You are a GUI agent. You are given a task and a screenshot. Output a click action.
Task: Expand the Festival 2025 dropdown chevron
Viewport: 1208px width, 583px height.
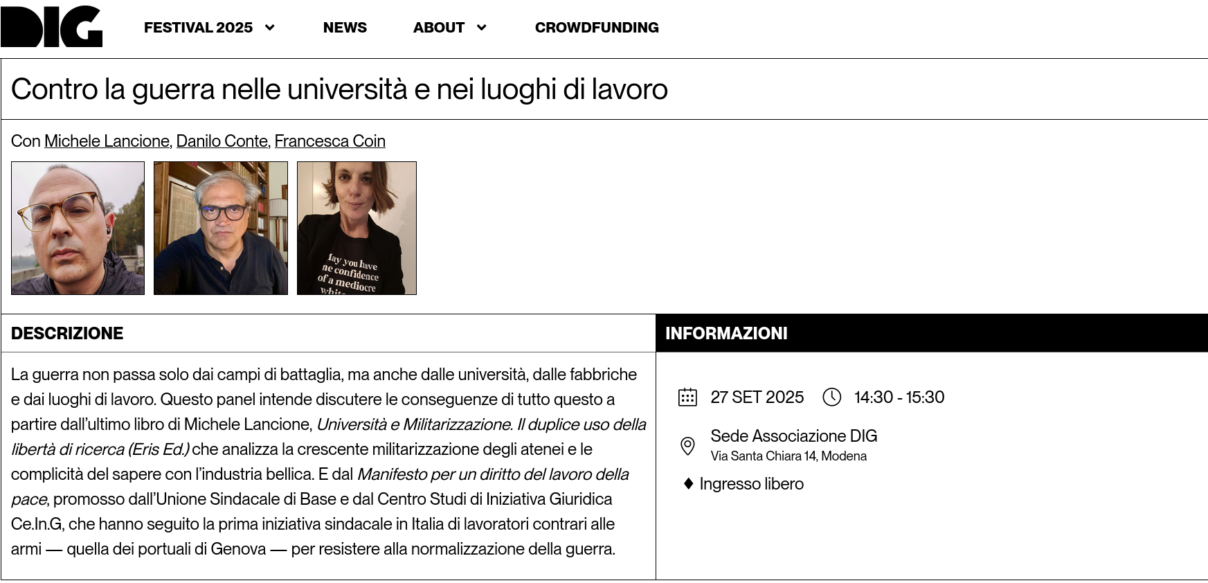pyautogui.click(x=270, y=28)
